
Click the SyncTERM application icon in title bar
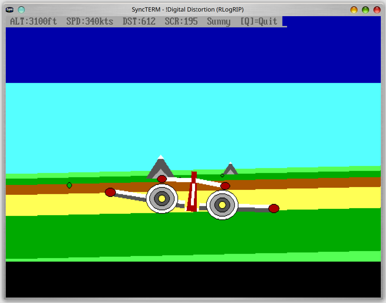tap(10, 10)
